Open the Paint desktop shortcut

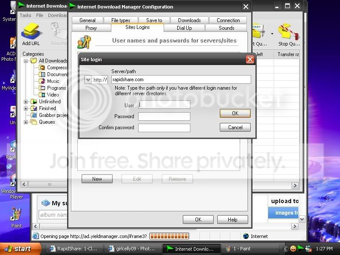coord(17,218)
